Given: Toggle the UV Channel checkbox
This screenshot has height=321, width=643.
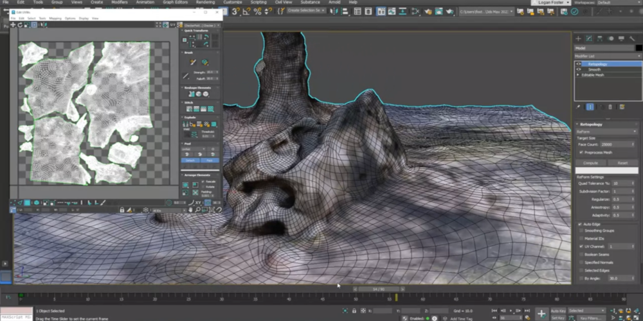Looking at the screenshot, I should tap(581, 247).
